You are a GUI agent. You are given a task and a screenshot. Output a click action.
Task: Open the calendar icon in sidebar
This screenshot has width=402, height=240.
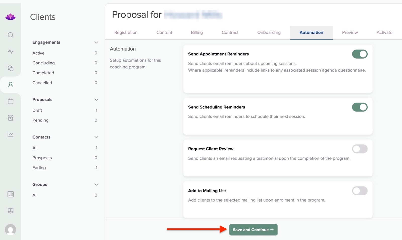[11, 101]
